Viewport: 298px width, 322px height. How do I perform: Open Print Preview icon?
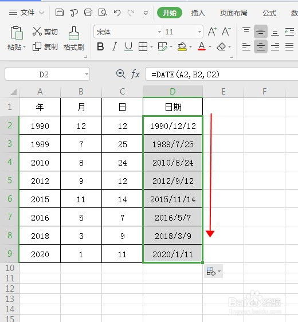(x=103, y=13)
